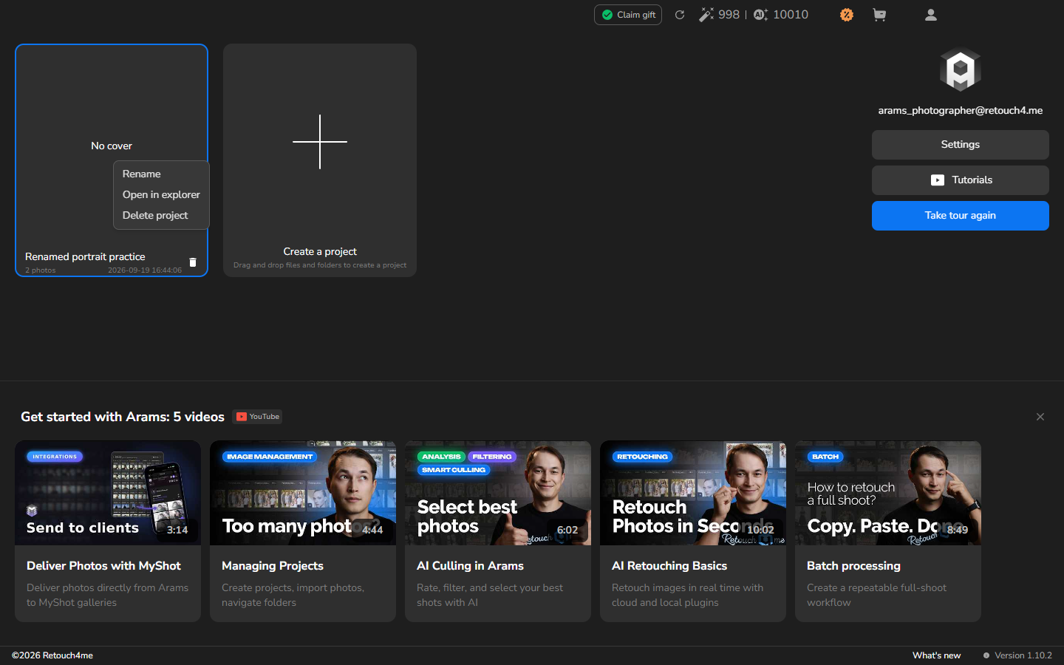Click Batch processing title
Viewport: 1064px width, 665px height.
(853, 566)
